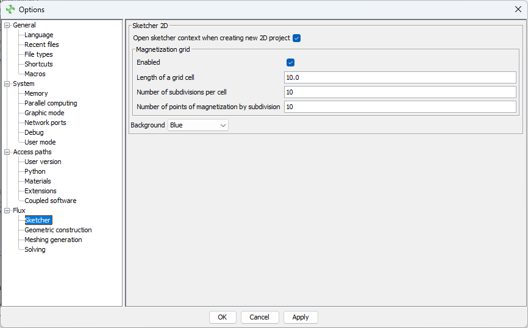Click the Length of a grid cell field
The width and height of the screenshot is (528, 328).
400,77
